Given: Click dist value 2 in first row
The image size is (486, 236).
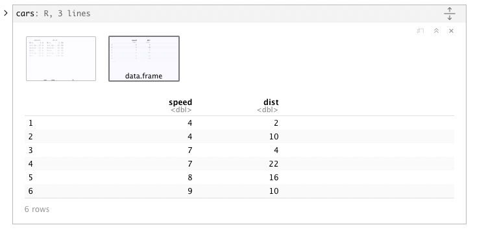Looking at the screenshot, I should pyautogui.click(x=276, y=123).
